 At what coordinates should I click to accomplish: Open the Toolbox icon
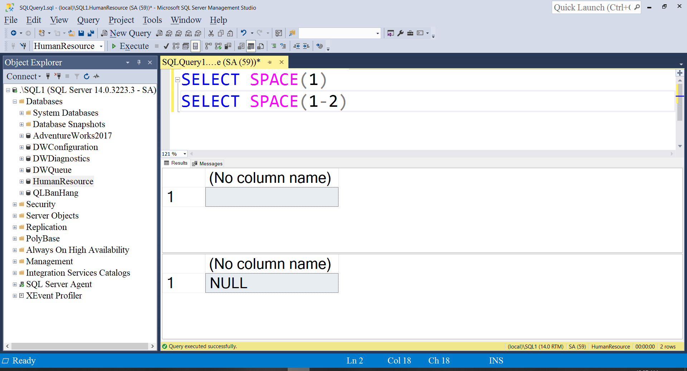(x=410, y=33)
